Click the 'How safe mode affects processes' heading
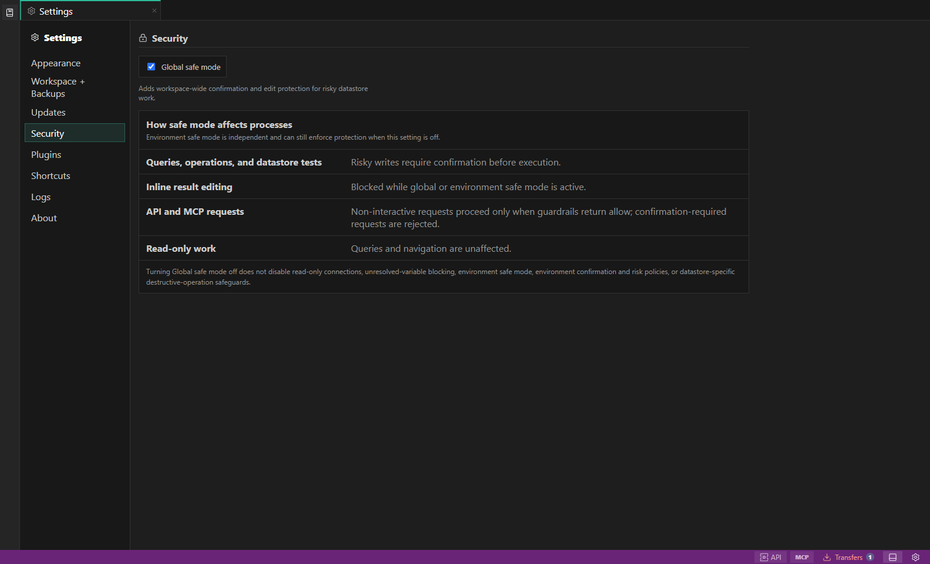The width and height of the screenshot is (930, 564). 219,125
